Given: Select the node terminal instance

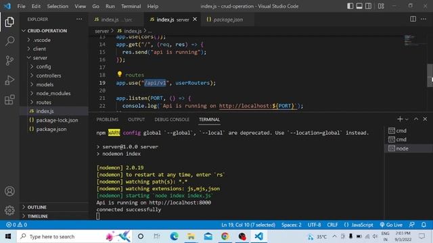Looking at the screenshot, I should (x=408, y=148).
